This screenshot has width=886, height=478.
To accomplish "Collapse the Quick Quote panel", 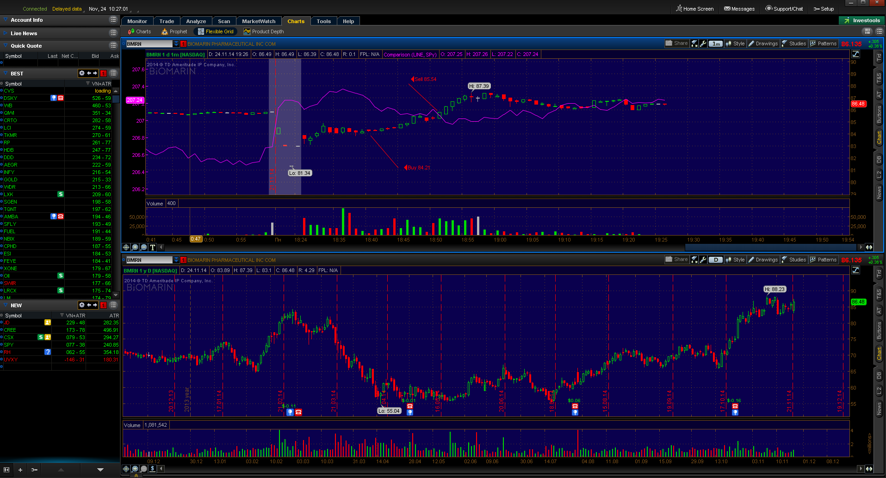I will [6, 46].
